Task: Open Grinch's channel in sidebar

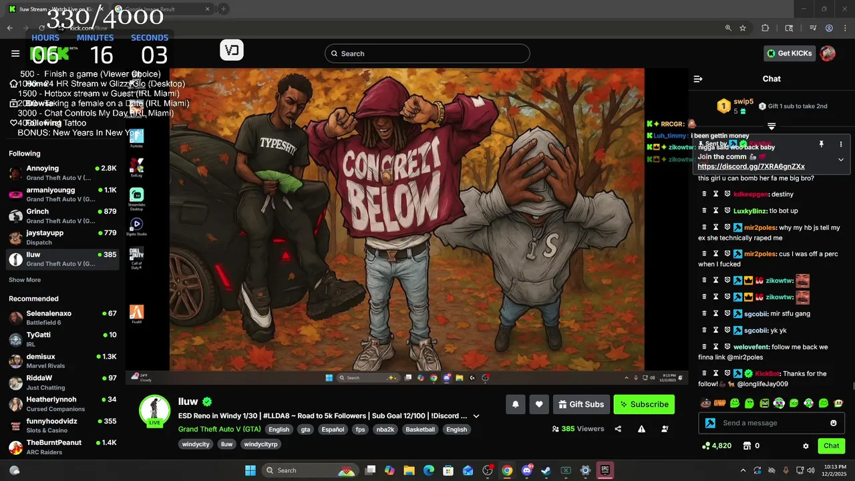Action: (63, 216)
